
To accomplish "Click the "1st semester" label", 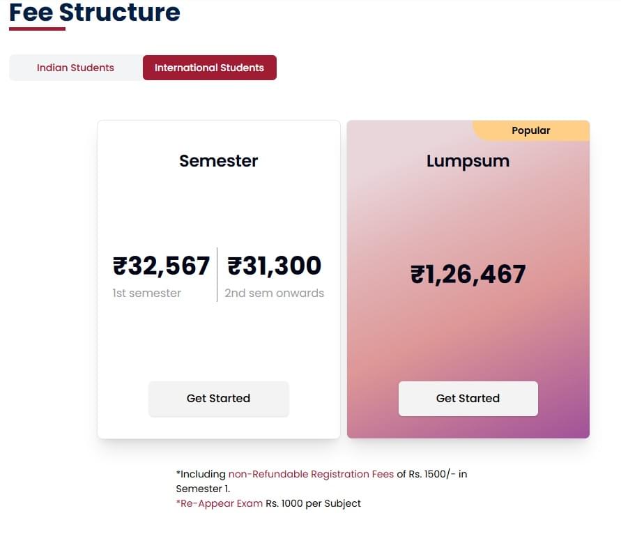I will click(x=146, y=293).
